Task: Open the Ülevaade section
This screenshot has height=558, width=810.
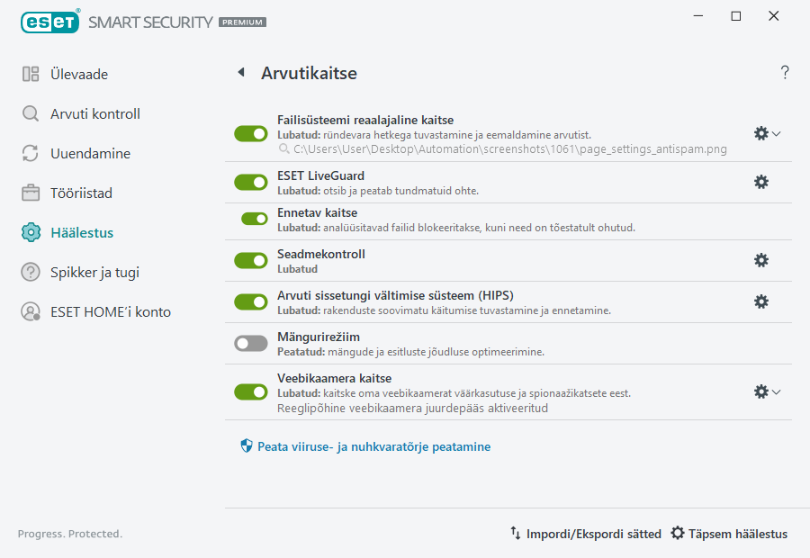Action: 30,74
